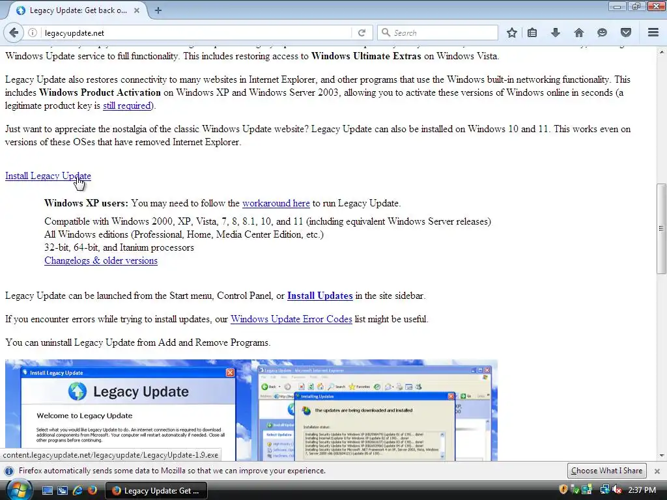The image size is (667, 500).
Task: Open the Firefox hamburger menu
Action: (x=653, y=33)
